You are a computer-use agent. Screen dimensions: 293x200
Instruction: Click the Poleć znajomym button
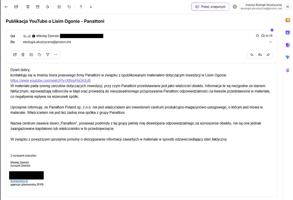tap(210, 7)
